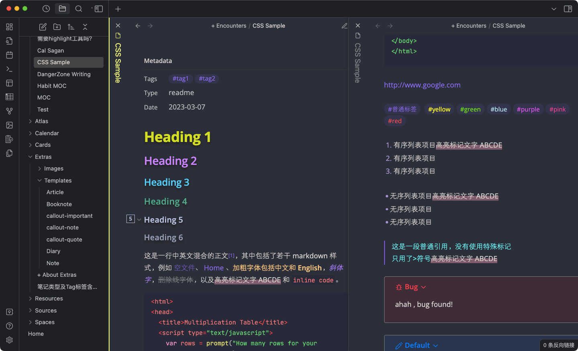Viewport: 578px width, 351px height.
Task: Switch middle pane to edit mode pencil
Action: 344,26
